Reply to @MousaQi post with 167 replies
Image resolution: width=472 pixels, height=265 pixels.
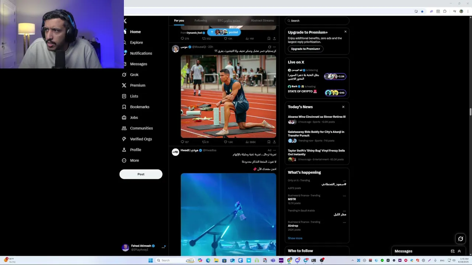(185, 142)
